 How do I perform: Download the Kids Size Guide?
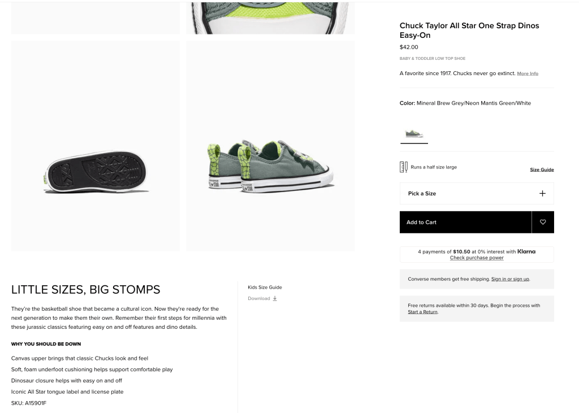pyautogui.click(x=259, y=298)
